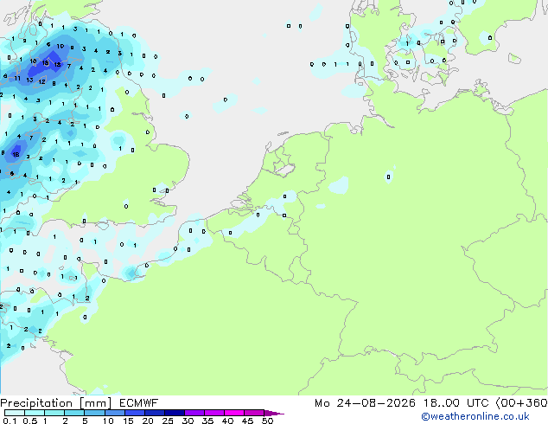Click the 0.1–0.5 mm palest legend swatch

[15, 413]
